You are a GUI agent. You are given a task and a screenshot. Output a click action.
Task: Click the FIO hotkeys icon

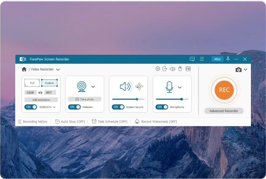pyautogui.click(x=188, y=69)
